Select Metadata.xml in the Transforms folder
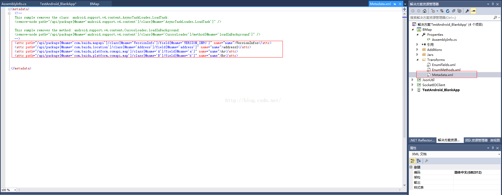Image resolution: width=502 pixels, height=195 pixels. click(442, 75)
